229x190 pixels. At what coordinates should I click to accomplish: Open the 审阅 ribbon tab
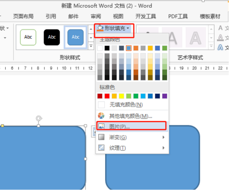coord(96,16)
